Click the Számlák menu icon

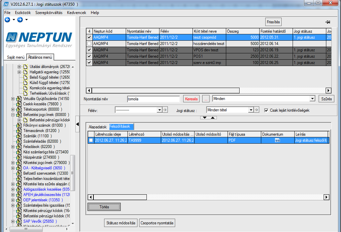[x=19, y=136]
